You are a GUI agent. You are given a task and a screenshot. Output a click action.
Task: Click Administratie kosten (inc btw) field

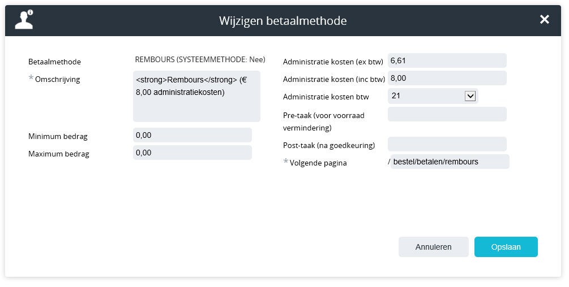(x=447, y=78)
